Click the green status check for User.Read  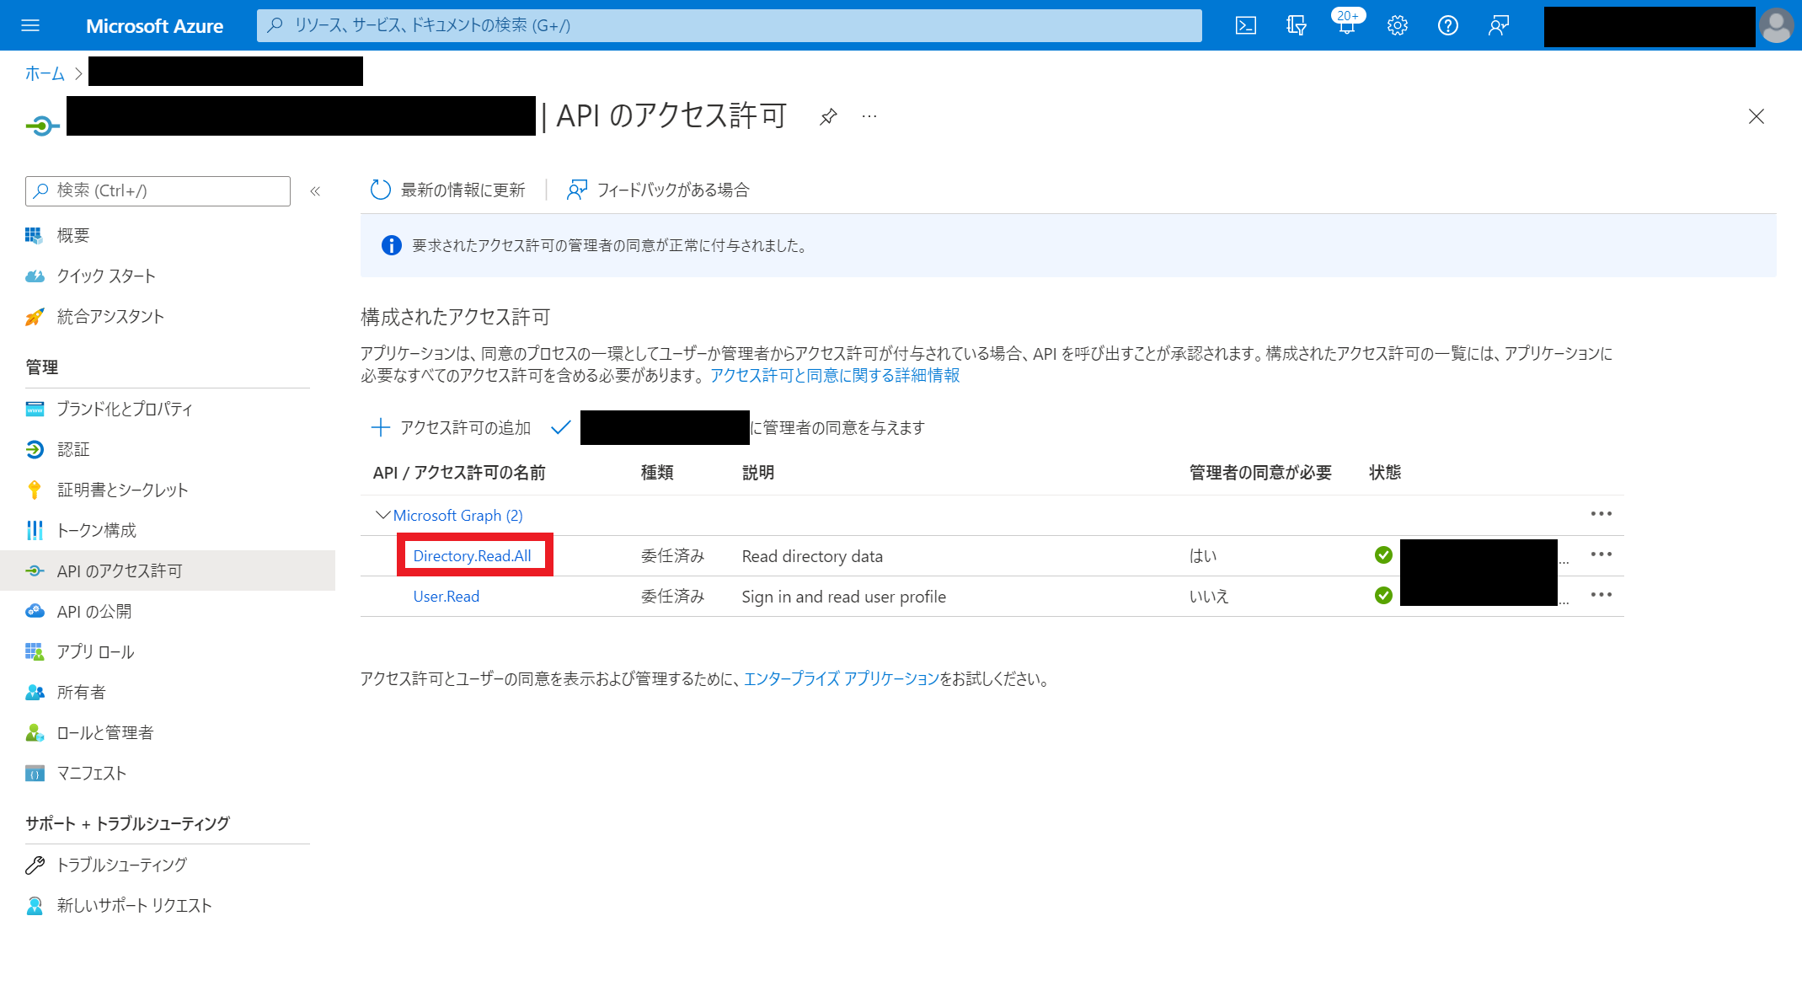1382,595
